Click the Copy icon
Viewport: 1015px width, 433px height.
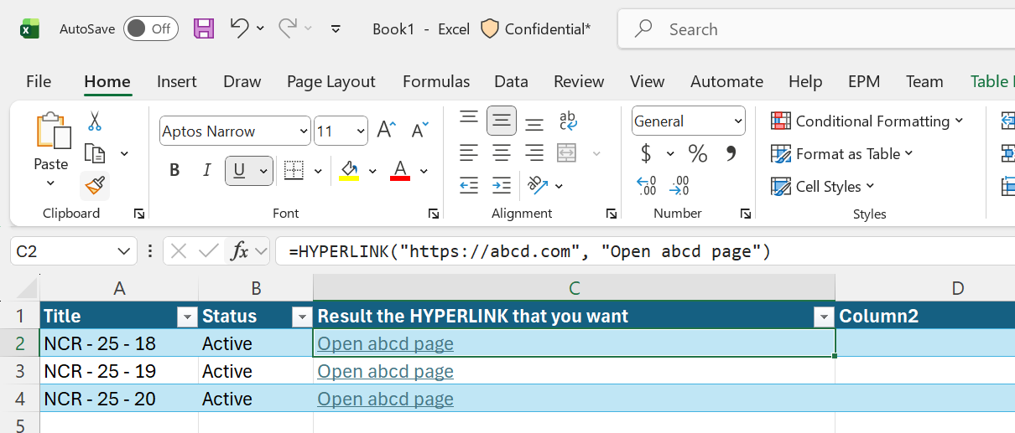pos(96,153)
